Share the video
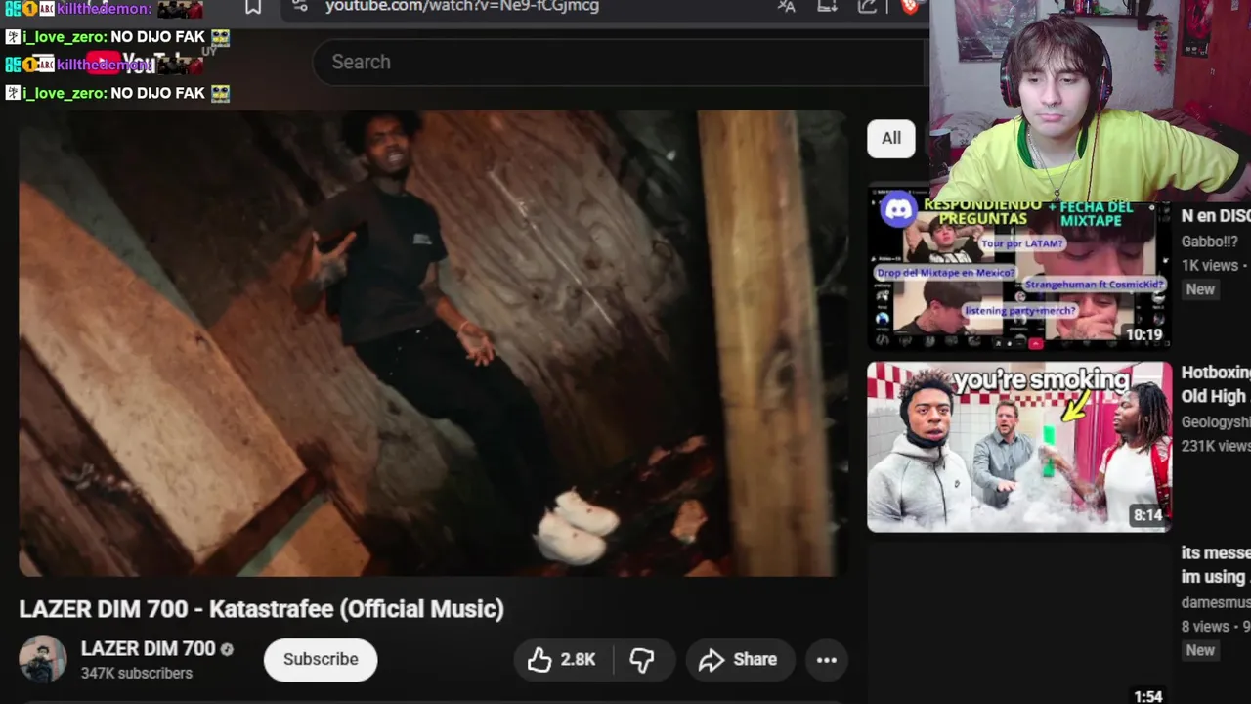This screenshot has height=704, width=1251. pyautogui.click(x=740, y=660)
